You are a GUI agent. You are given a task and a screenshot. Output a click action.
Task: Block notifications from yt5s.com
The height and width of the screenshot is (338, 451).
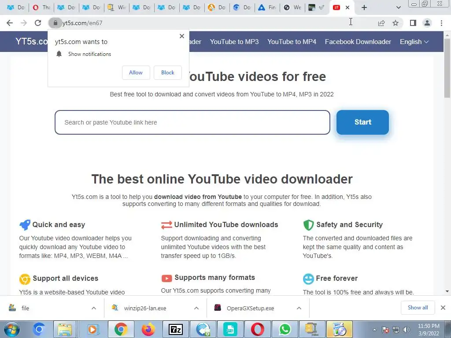168,73
